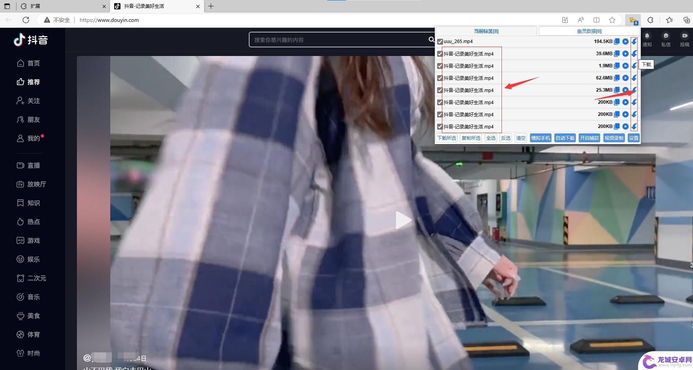
Task: Open extension 设置 settings
Action: click(634, 138)
